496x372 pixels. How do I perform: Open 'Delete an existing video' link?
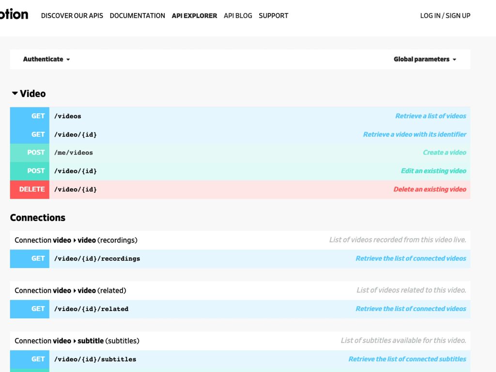click(430, 189)
